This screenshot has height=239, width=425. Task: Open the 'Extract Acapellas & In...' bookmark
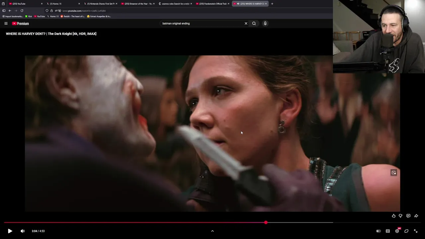tap(99, 16)
